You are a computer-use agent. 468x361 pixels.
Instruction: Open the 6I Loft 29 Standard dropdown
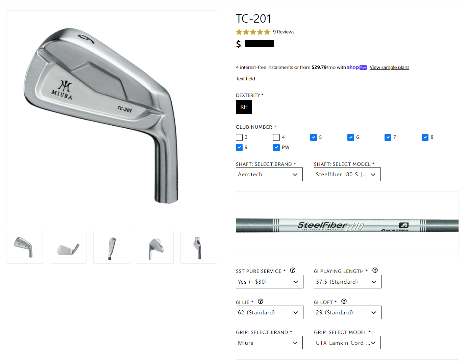click(348, 312)
